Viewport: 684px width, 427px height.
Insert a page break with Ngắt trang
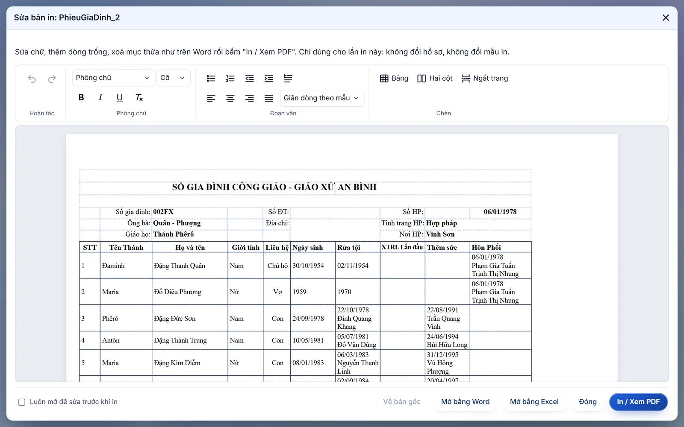click(x=485, y=78)
